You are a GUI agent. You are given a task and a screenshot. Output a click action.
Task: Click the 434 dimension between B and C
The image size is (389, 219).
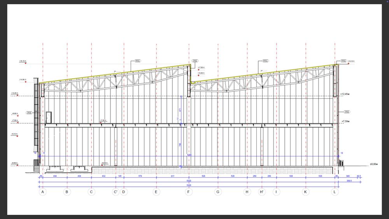coord(79,176)
